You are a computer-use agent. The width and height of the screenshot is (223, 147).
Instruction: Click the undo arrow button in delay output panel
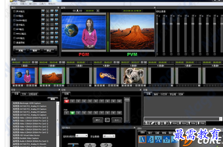coord(106,145)
